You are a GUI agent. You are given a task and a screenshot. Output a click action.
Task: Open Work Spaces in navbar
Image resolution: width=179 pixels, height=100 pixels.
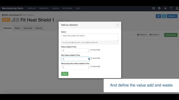click(67, 8)
